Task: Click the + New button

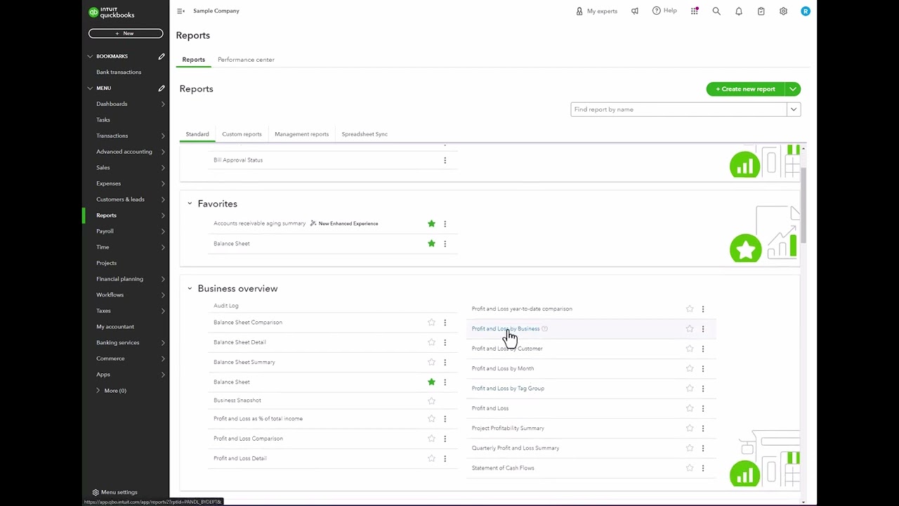Action: tap(126, 34)
